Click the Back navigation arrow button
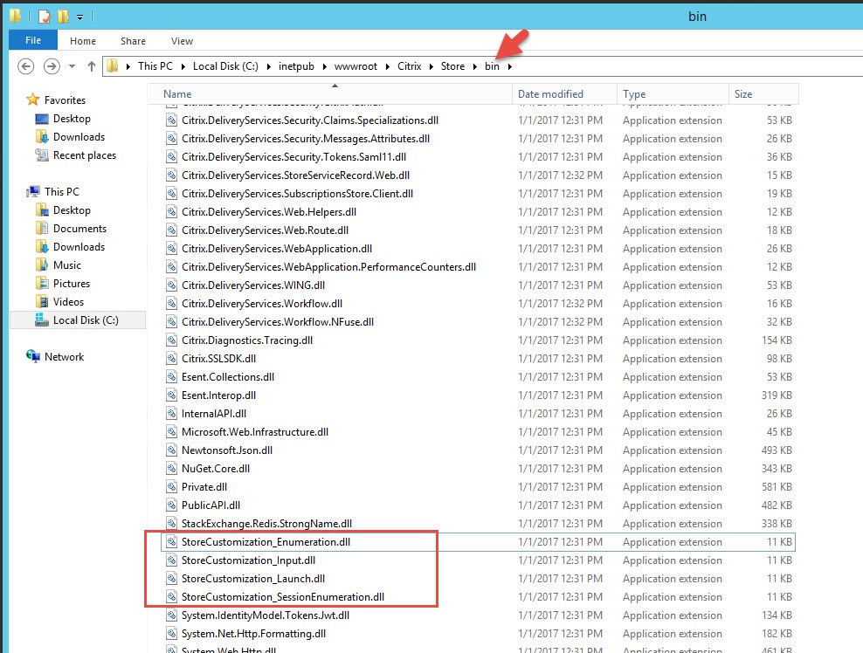Screen dimensions: 863x653 coord(25,66)
